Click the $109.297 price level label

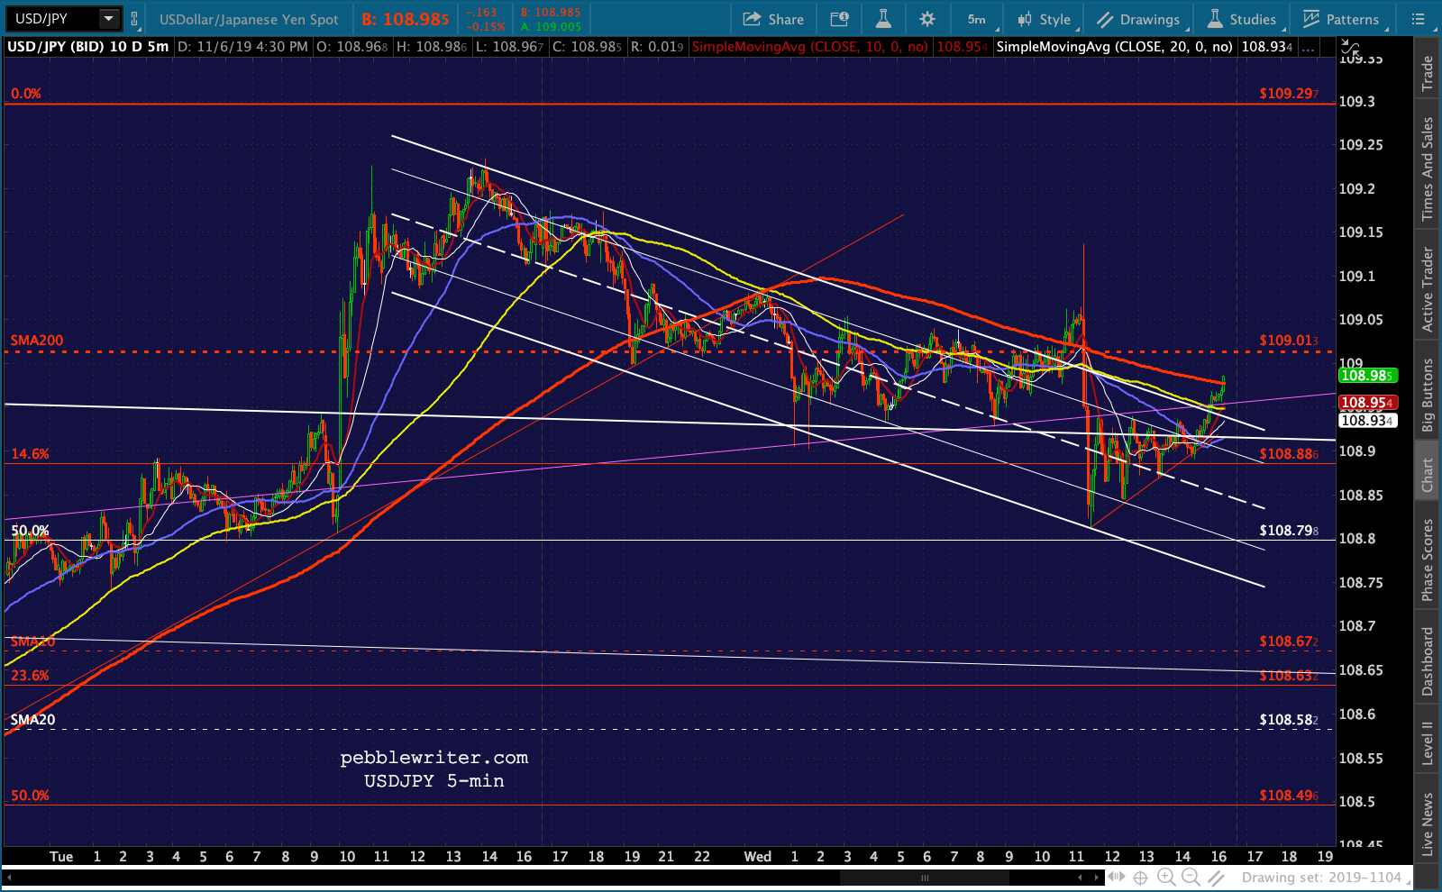click(x=1289, y=94)
